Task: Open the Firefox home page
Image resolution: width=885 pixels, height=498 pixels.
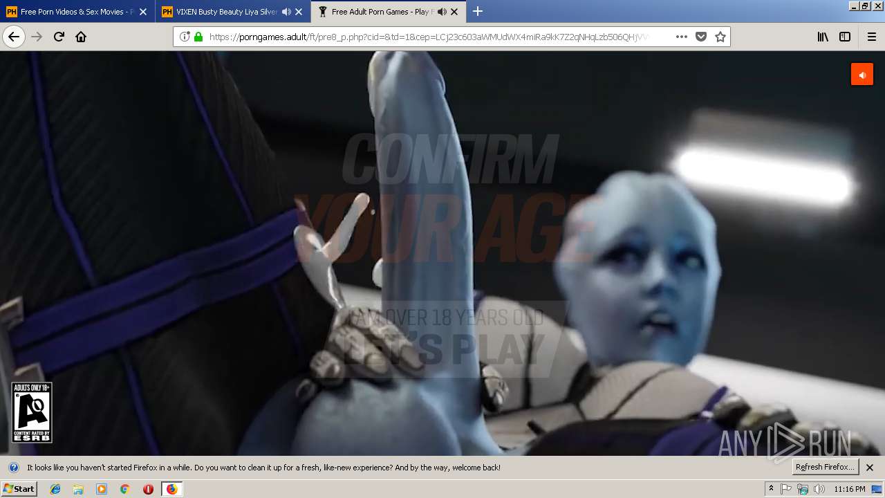Action: coord(81,37)
